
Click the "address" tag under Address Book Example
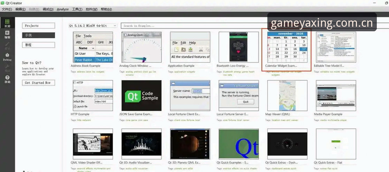click(x=81, y=72)
